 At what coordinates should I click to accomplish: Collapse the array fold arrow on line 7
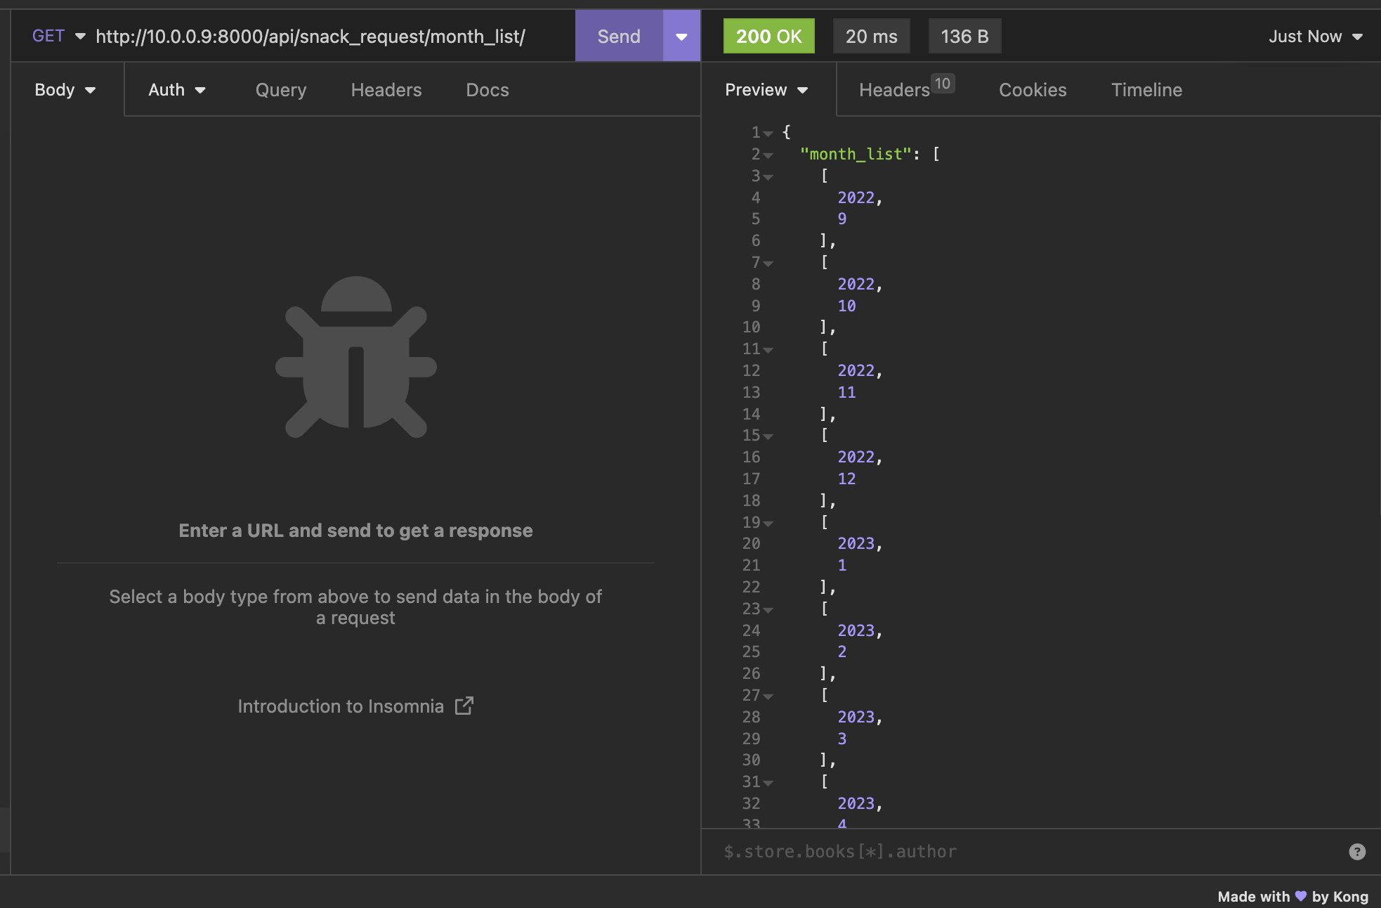(x=768, y=264)
